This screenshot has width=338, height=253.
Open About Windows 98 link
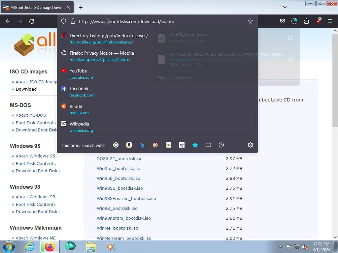point(35,197)
